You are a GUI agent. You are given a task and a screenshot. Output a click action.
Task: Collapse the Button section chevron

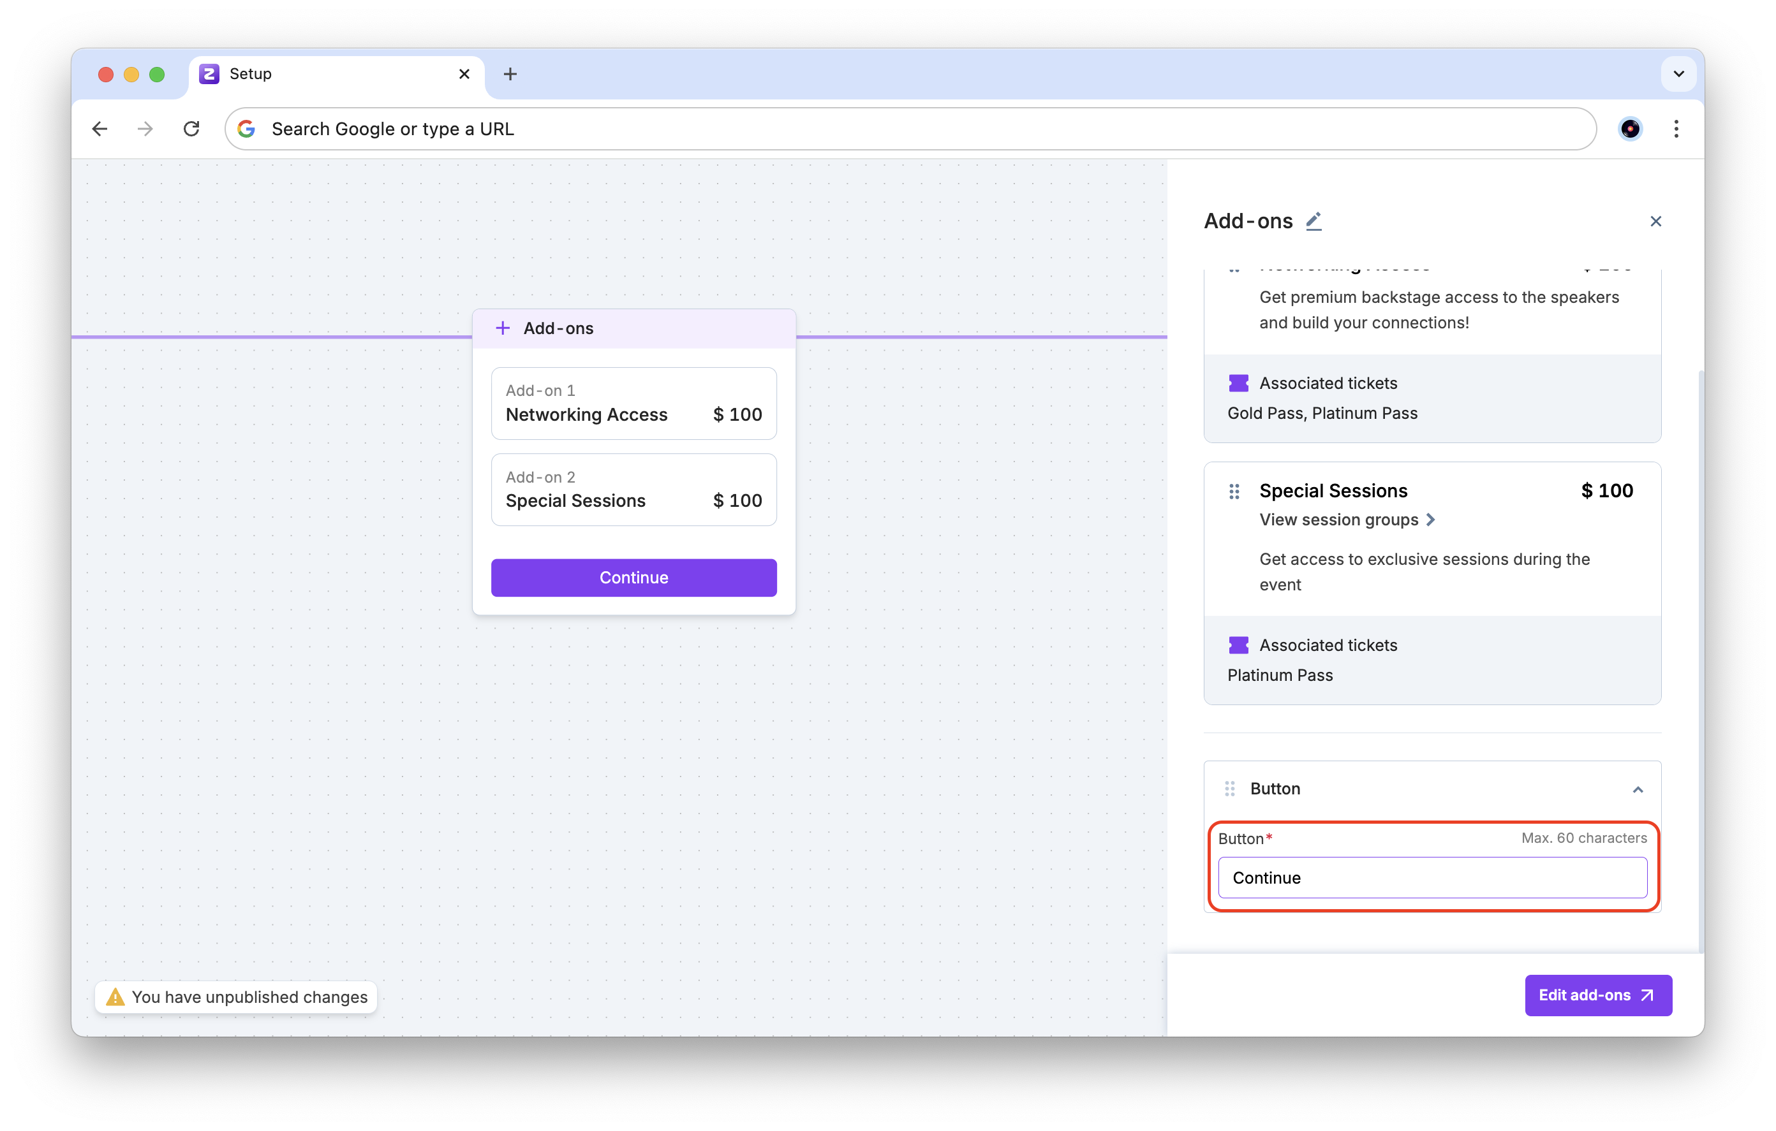pyautogui.click(x=1638, y=790)
